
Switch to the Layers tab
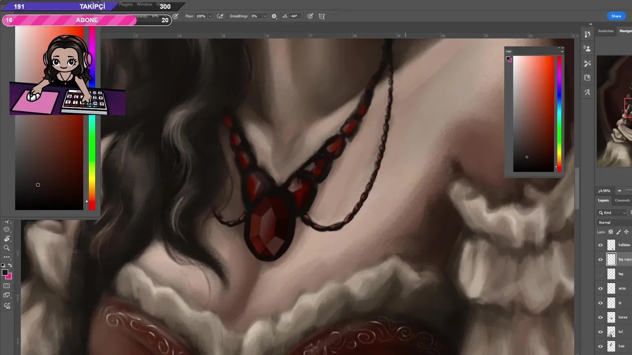[x=603, y=201]
